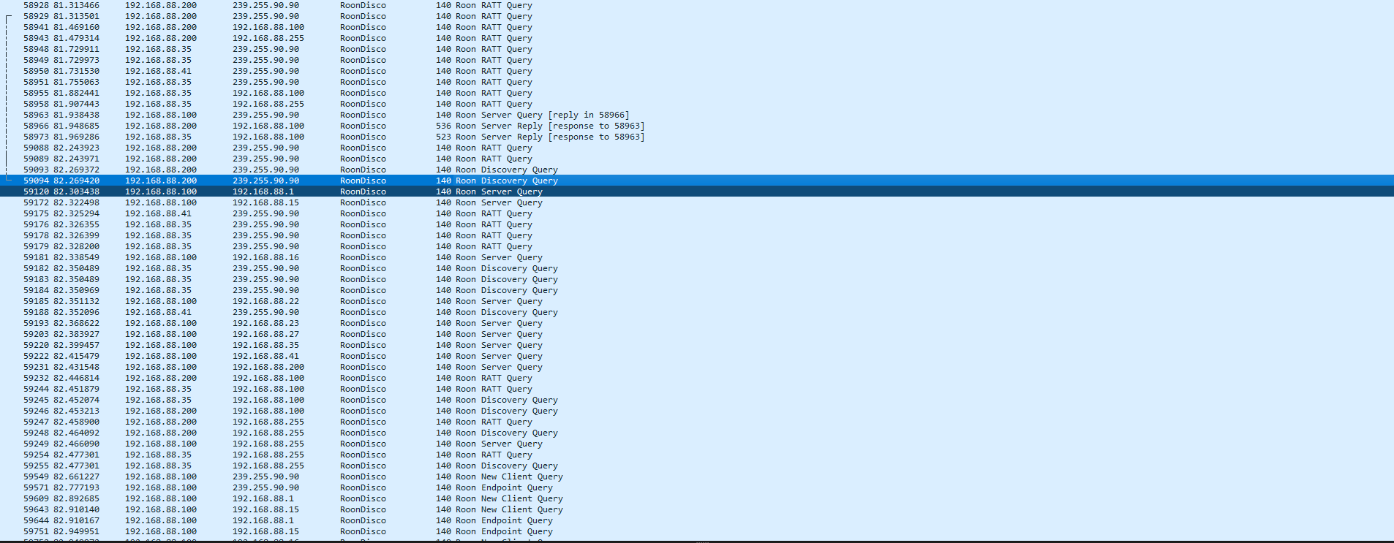Viewport: 1394px width, 543px height.
Task: Select packet 59088 at 82.243923
Action: click(697, 148)
